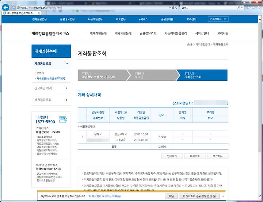263x202 pixels.
Task: Click the new tab button beside the tab
Action: pyautogui.click(x=44, y=13)
